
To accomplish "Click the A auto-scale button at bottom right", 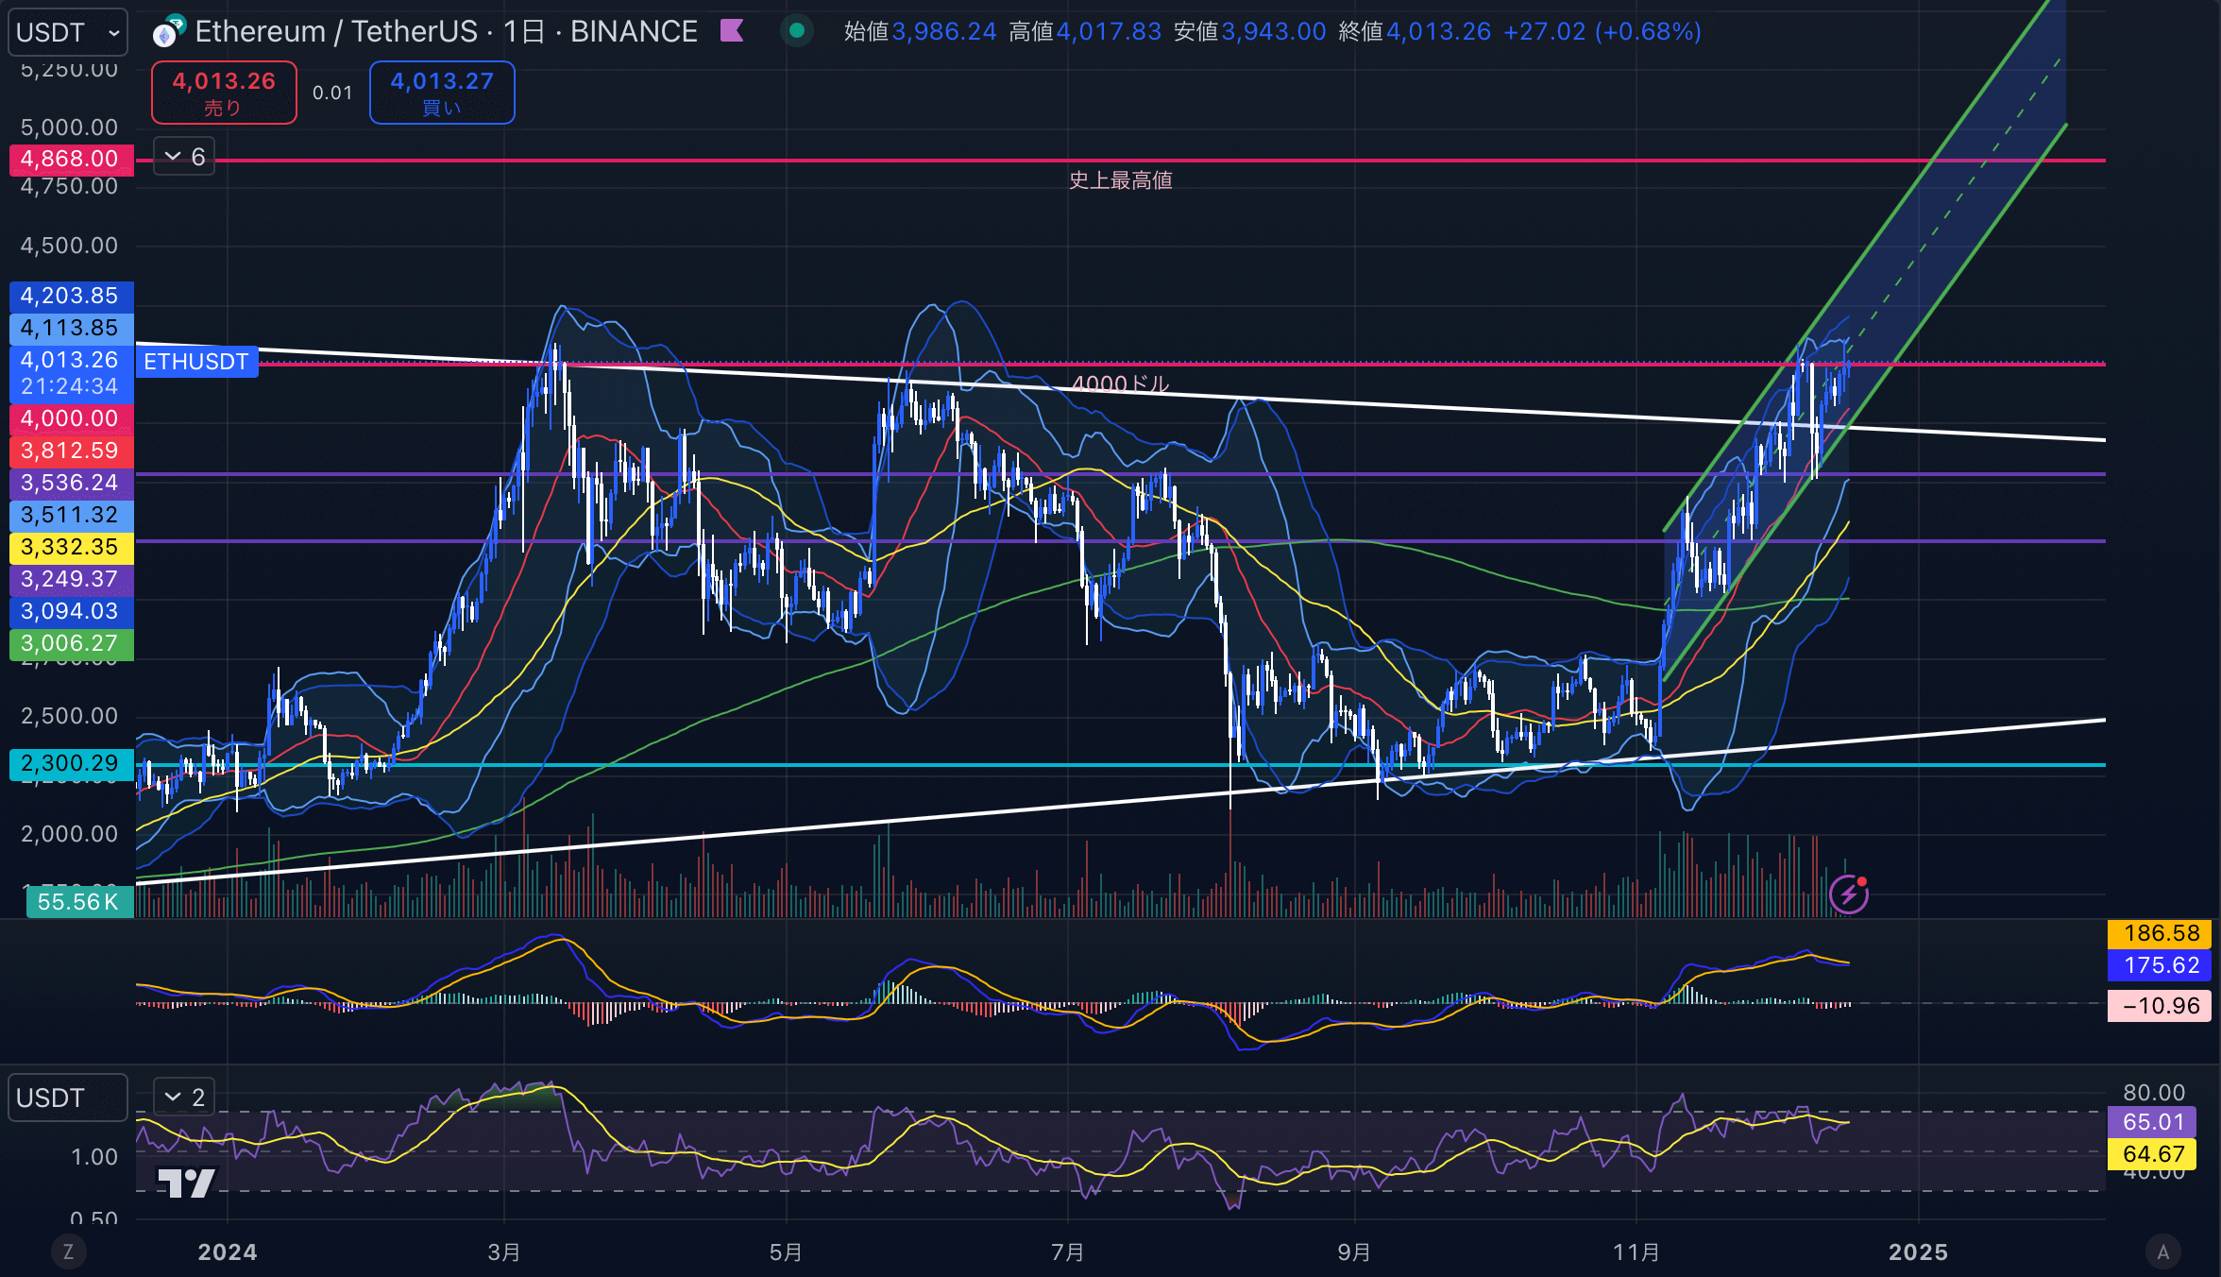I will coord(2162,1251).
